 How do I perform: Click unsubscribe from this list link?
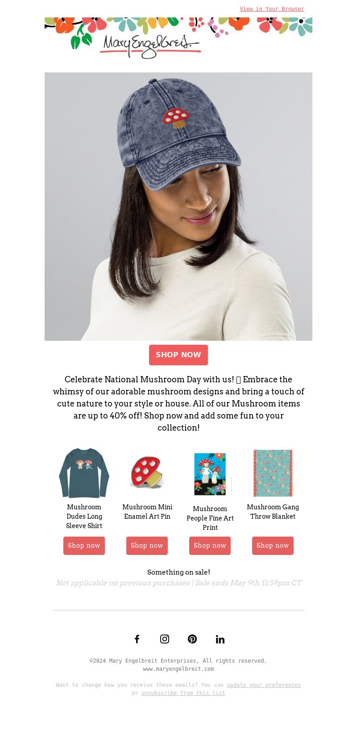pos(183,693)
